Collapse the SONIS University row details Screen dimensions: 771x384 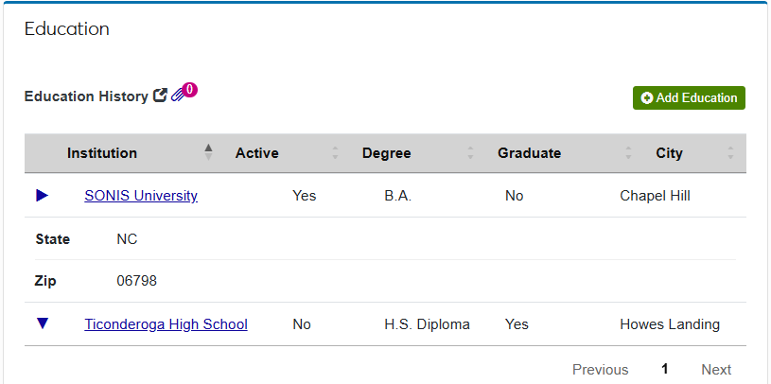[42, 196]
